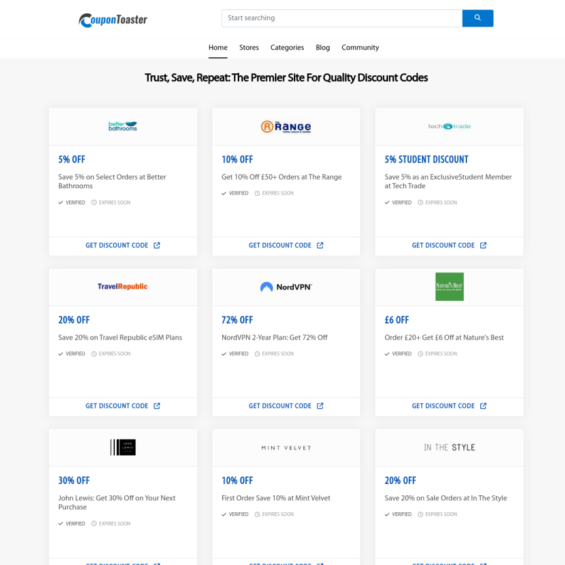This screenshot has height=565, width=565.
Task: Click the 20% OFF In The Style heading
Action: tap(401, 480)
